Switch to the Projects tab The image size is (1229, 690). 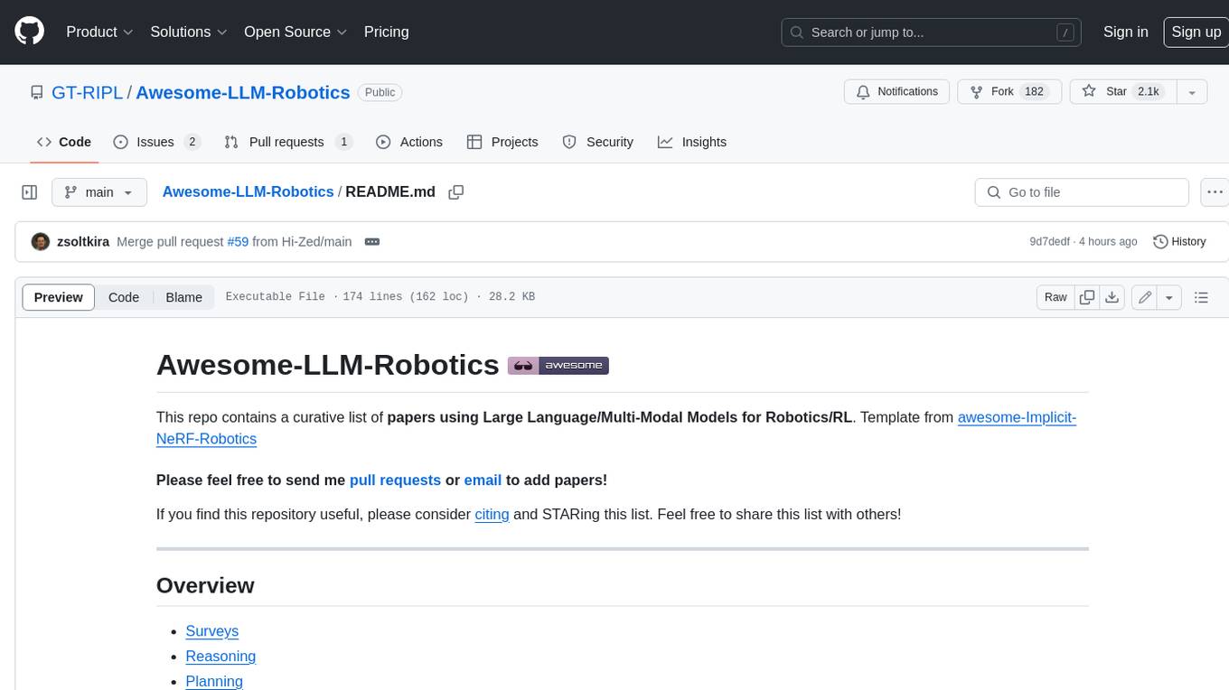[x=502, y=142]
